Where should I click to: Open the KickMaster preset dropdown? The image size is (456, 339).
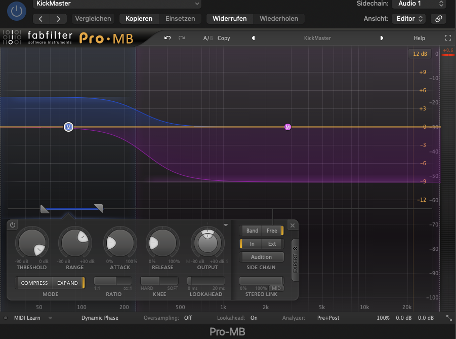point(117,4)
